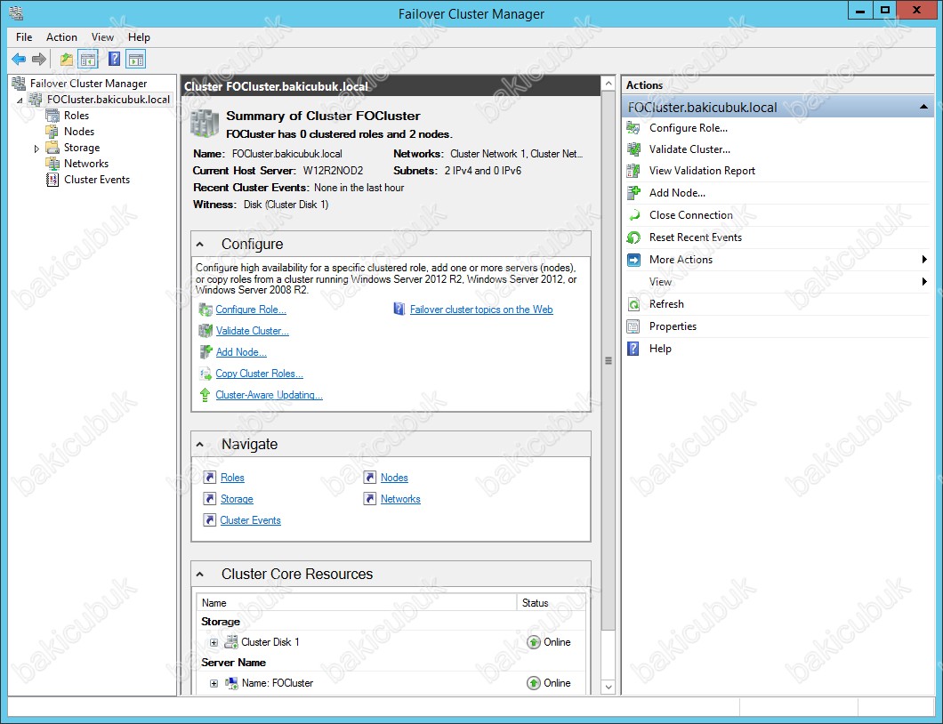Click the Up one level folder icon

pyautogui.click(x=66, y=59)
